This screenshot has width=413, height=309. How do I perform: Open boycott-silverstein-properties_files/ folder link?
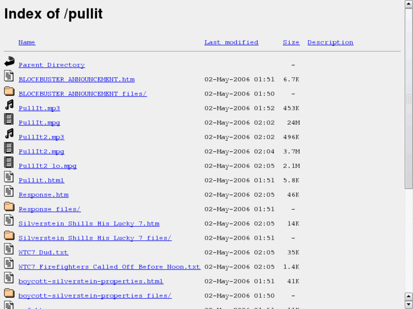coord(95,296)
